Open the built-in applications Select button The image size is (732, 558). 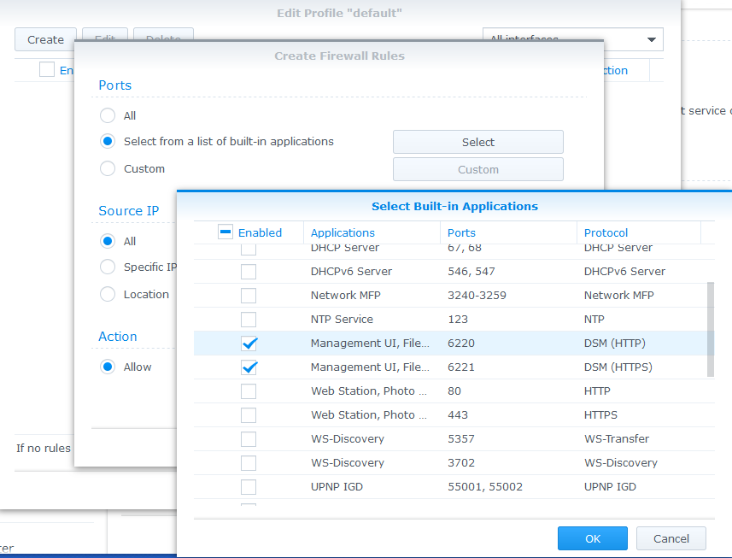click(478, 142)
